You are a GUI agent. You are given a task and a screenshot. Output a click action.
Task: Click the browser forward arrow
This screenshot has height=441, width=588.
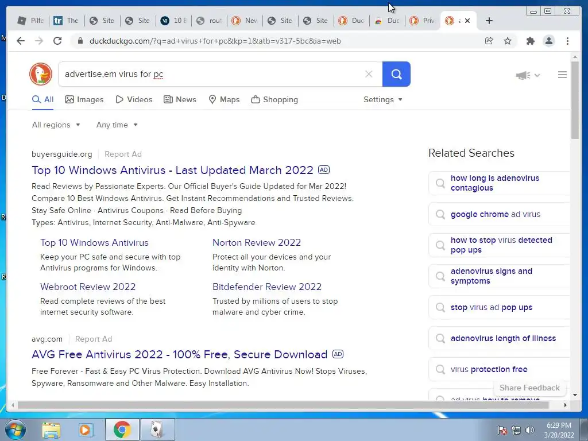(39, 41)
